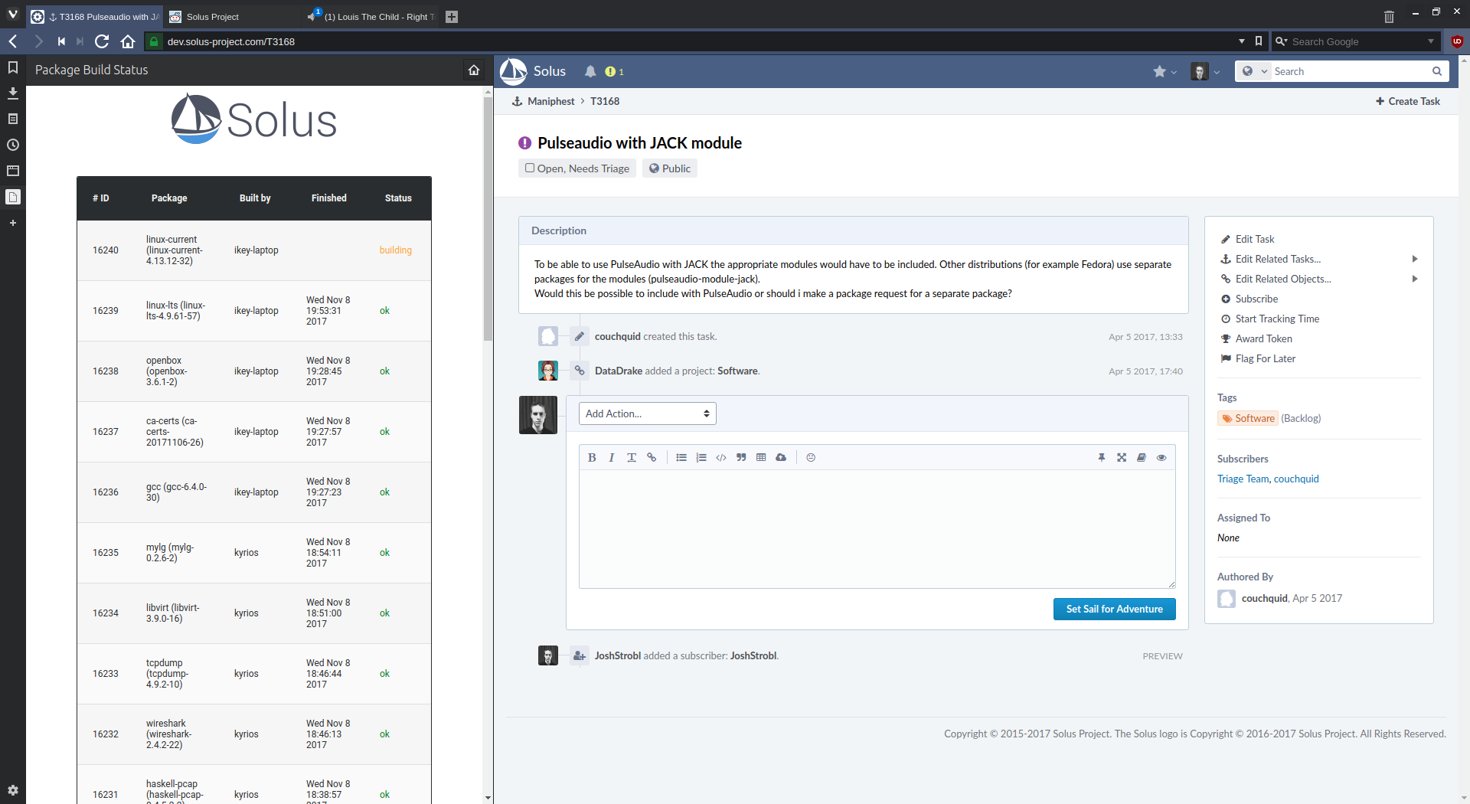The height and width of the screenshot is (804, 1470).
Task: Insert a table in comment
Action: (x=761, y=457)
